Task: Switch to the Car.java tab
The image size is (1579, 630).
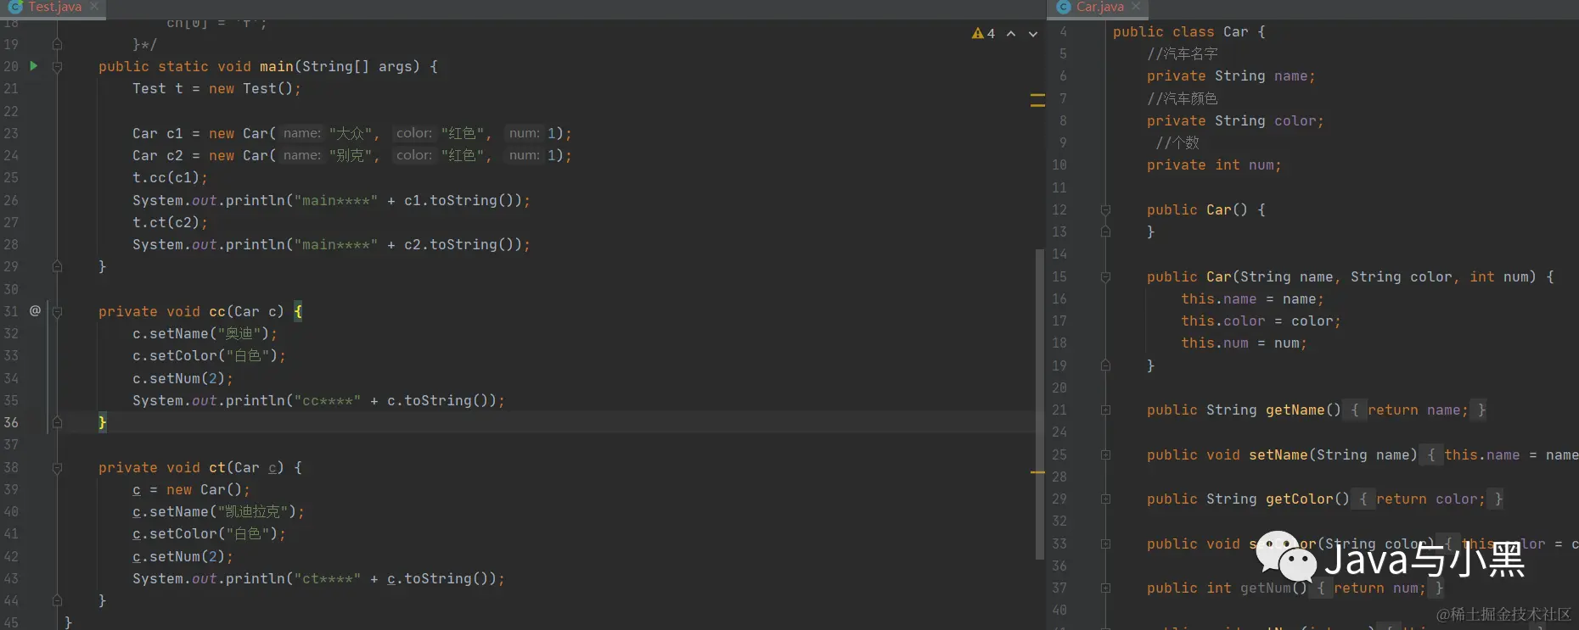Action: coord(1099,7)
